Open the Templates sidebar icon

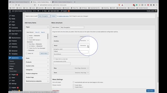point(10,54)
